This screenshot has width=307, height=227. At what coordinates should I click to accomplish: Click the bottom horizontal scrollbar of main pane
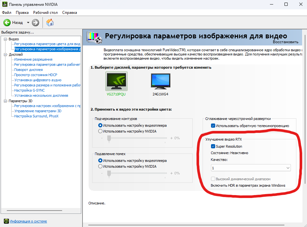pos(186,225)
